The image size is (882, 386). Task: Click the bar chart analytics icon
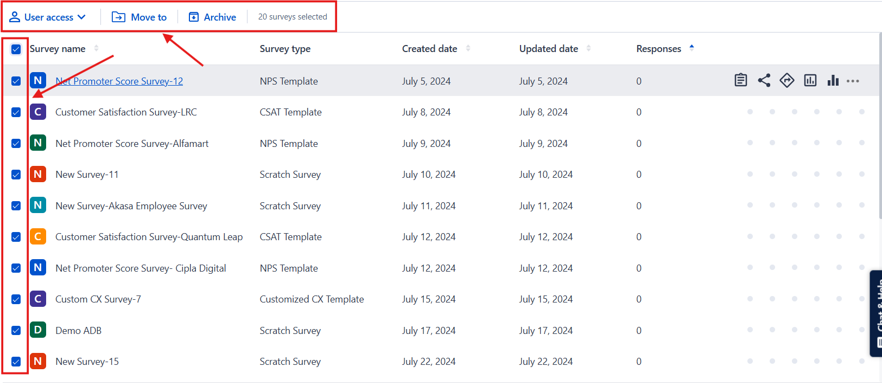(833, 80)
